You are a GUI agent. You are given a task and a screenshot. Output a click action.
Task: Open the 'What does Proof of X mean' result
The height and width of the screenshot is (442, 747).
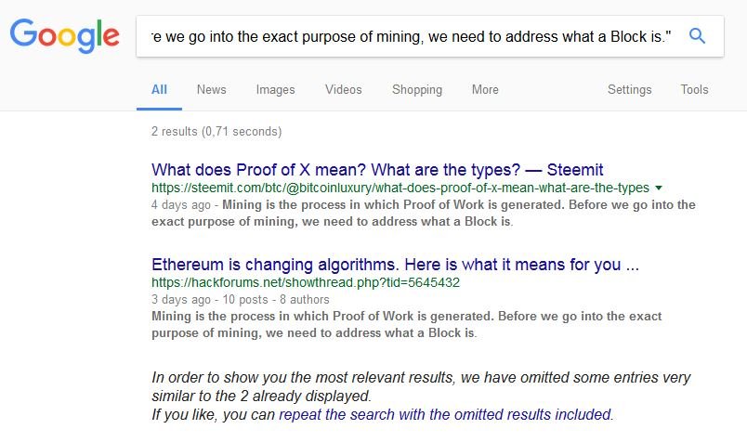[377, 170]
